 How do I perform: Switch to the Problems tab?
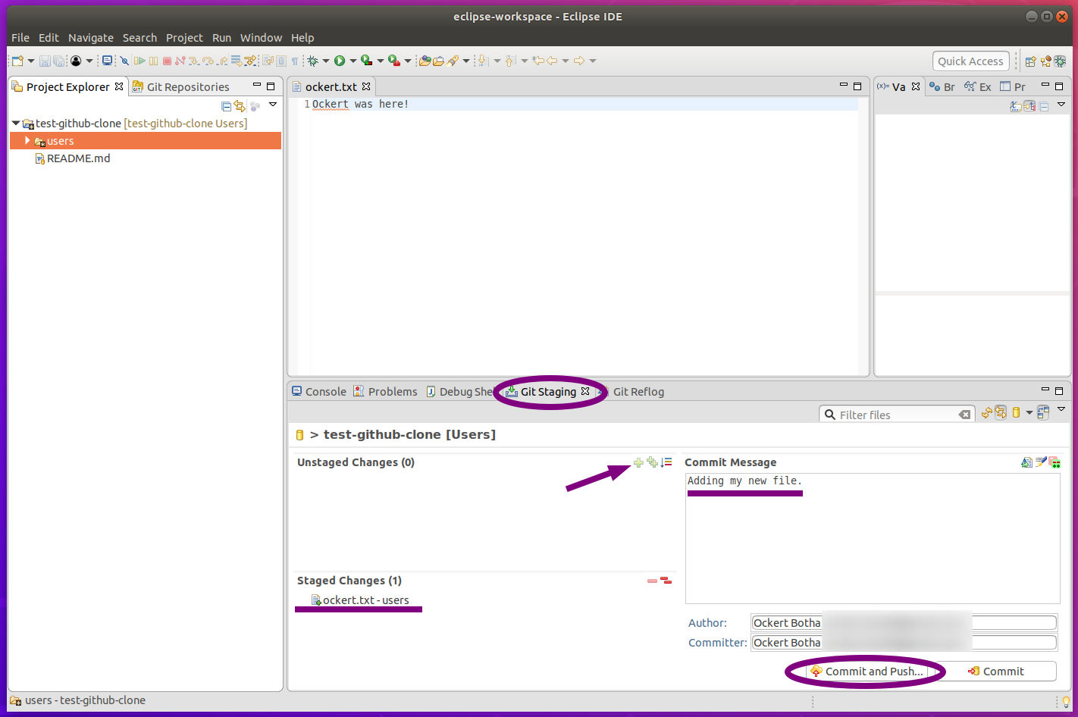point(385,392)
